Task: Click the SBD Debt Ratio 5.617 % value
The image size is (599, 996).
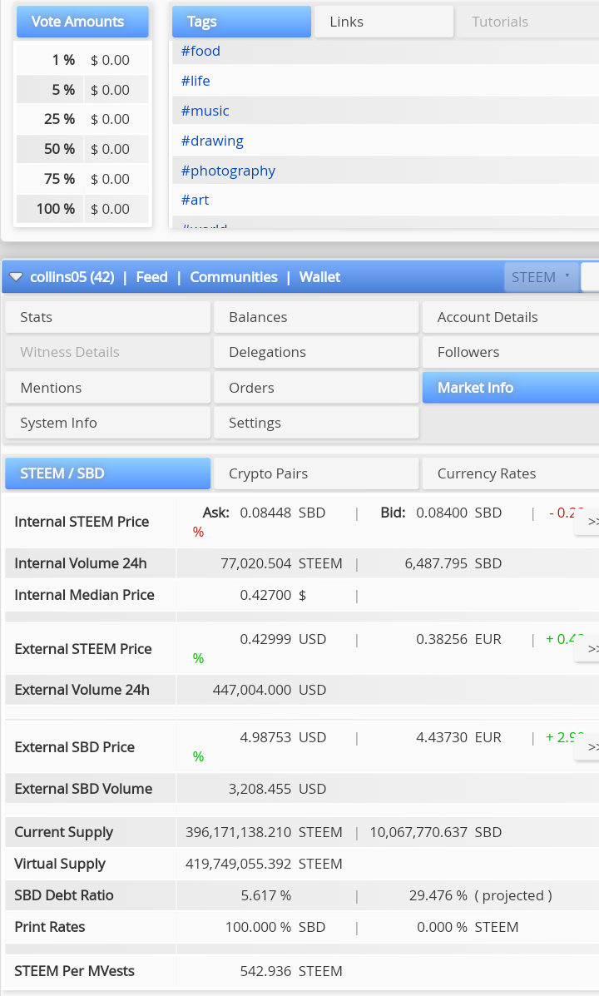Action: point(266,895)
